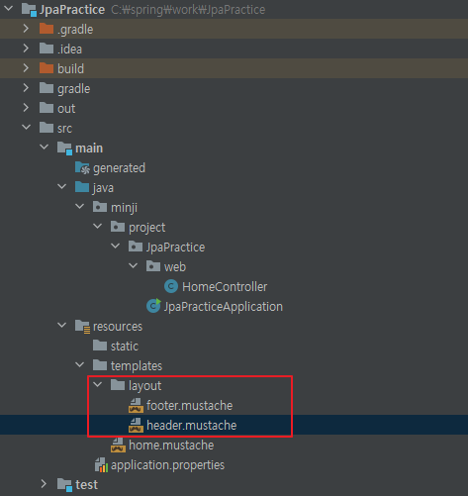The height and width of the screenshot is (496, 468).
Task: Collapse the main module chevron
Action: pos(44,147)
